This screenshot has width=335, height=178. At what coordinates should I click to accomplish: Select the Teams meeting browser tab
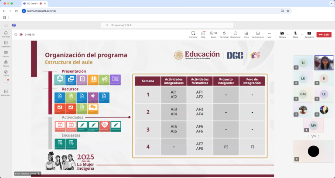[x=39, y=3]
